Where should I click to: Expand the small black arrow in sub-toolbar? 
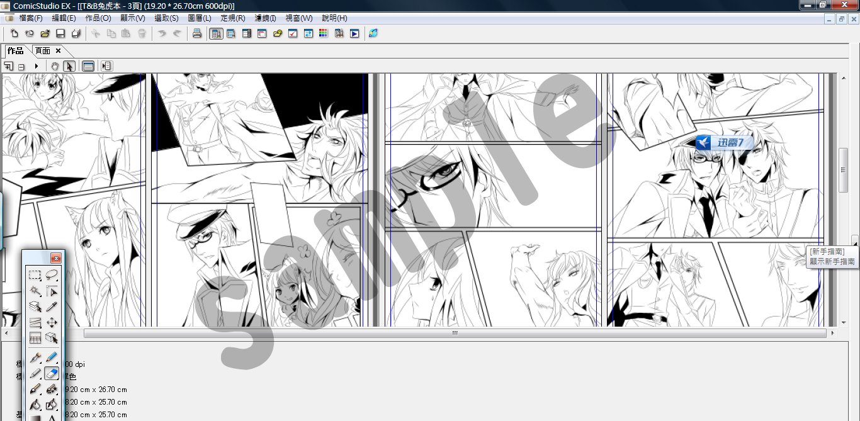(x=37, y=66)
